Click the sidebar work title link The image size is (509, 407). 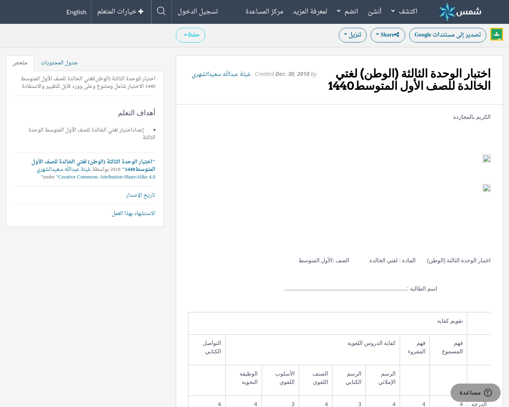[x=93, y=165]
